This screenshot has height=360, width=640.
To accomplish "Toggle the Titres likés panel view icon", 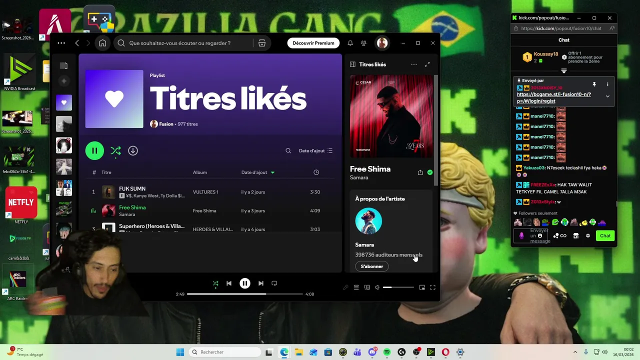I will (352, 64).
